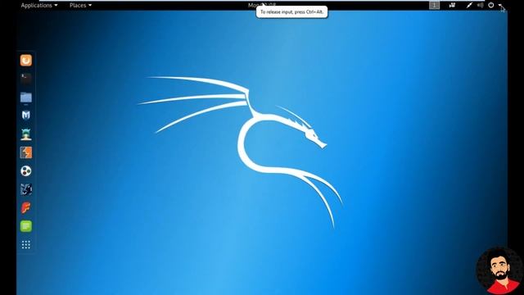Screen dimensions: 524x295
Task: Click the volume speaker icon
Action: coord(481,5)
